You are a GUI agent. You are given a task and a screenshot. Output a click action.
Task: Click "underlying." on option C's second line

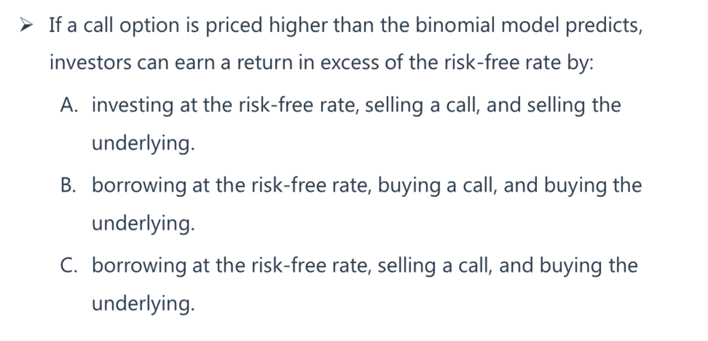[143, 303]
